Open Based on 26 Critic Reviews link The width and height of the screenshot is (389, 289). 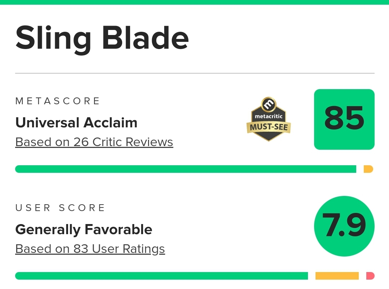(x=94, y=142)
